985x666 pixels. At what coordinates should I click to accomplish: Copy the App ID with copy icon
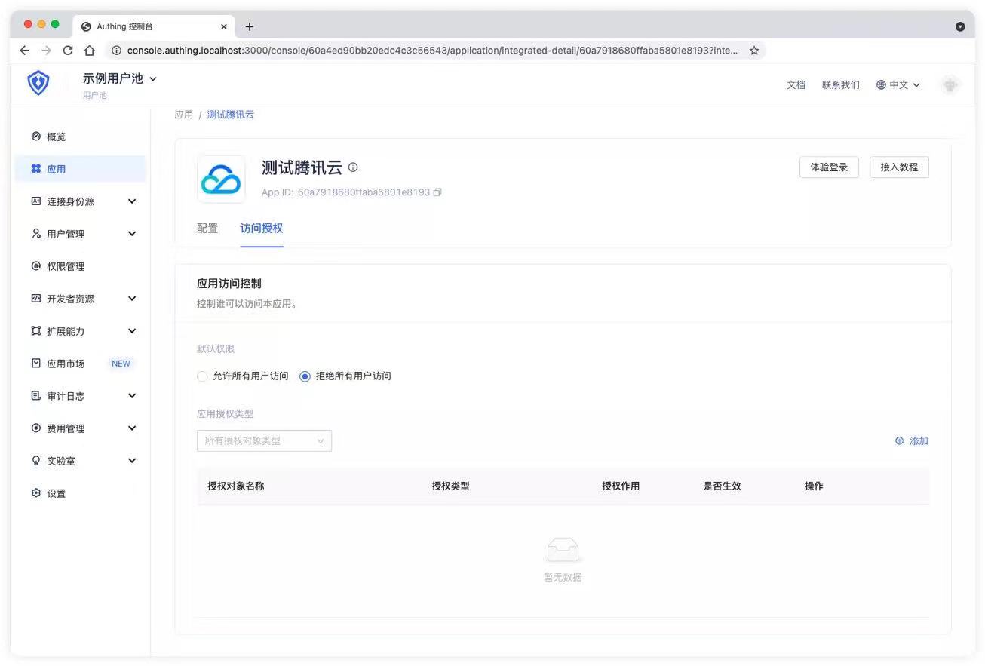[437, 192]
